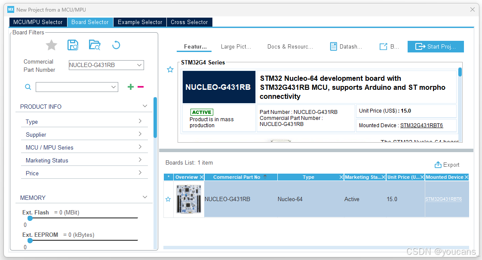Close the Marketing Status column

pyautogui.click(x=384, y=177)
